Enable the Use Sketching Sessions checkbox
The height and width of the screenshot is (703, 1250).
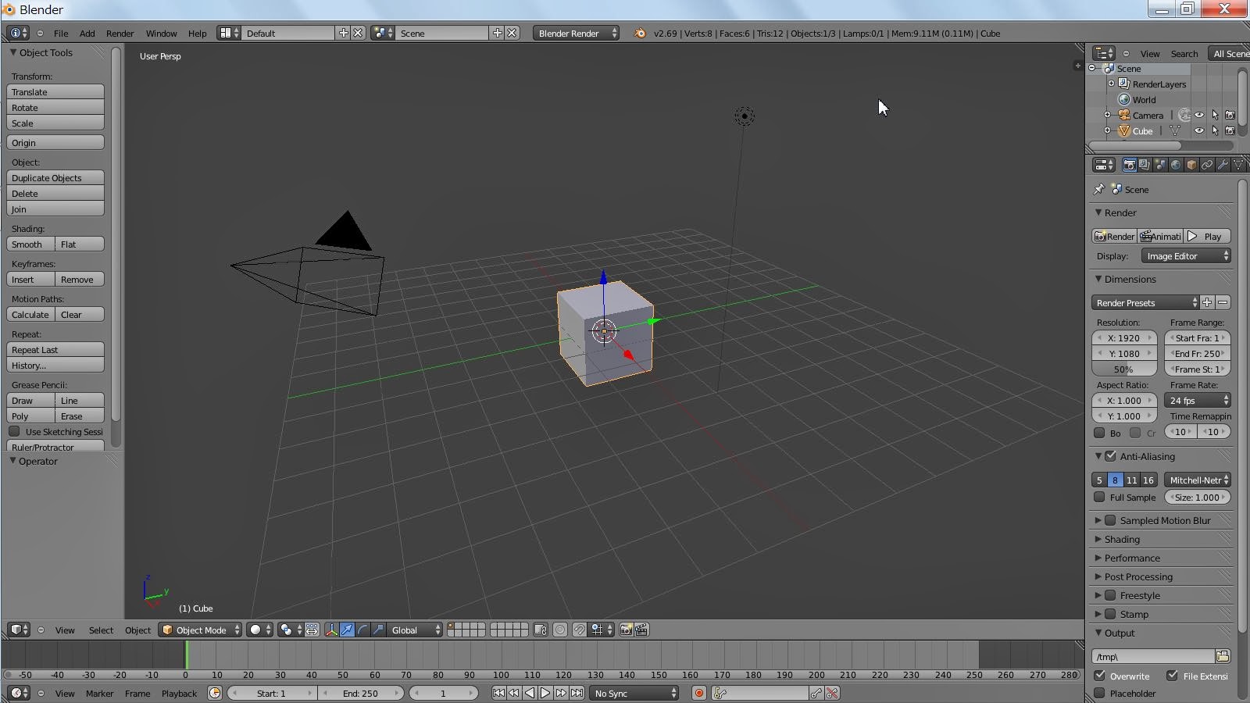point(14,431)
